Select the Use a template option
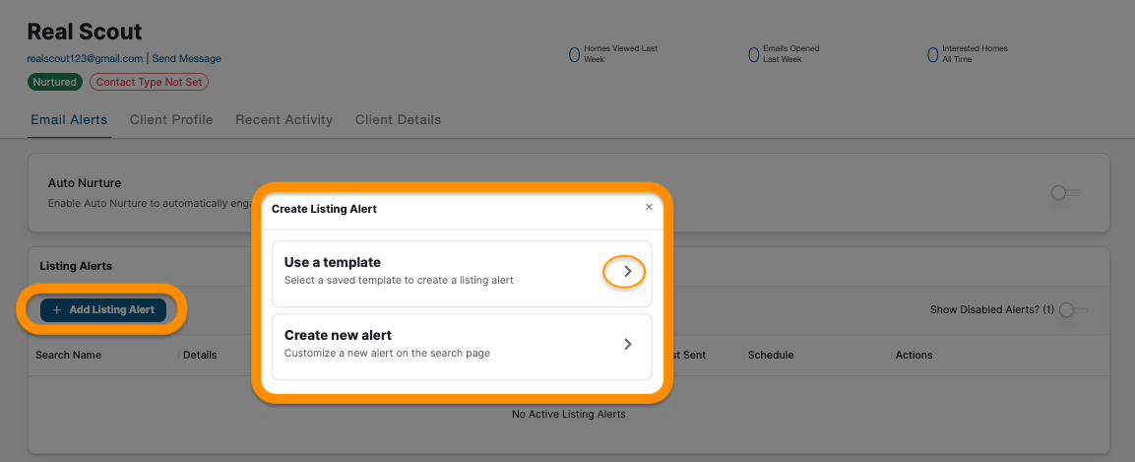 462,274
